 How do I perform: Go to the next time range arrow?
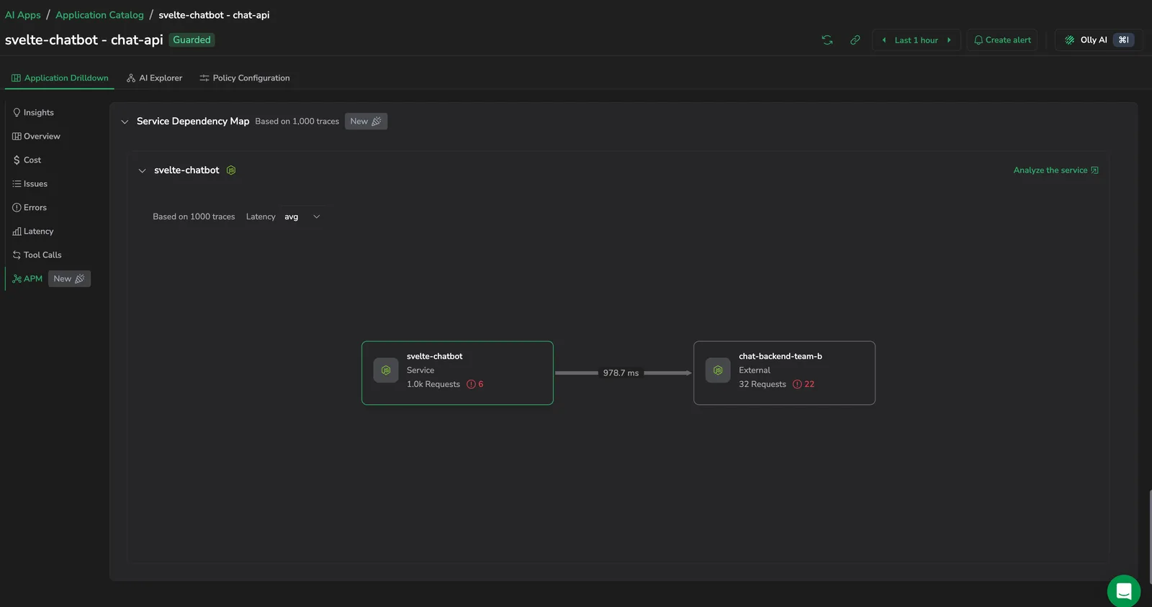[949, 40]
